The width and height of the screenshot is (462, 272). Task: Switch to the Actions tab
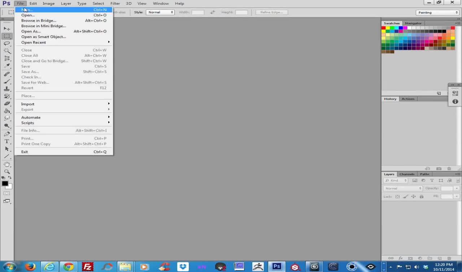[x=408, y=99]
